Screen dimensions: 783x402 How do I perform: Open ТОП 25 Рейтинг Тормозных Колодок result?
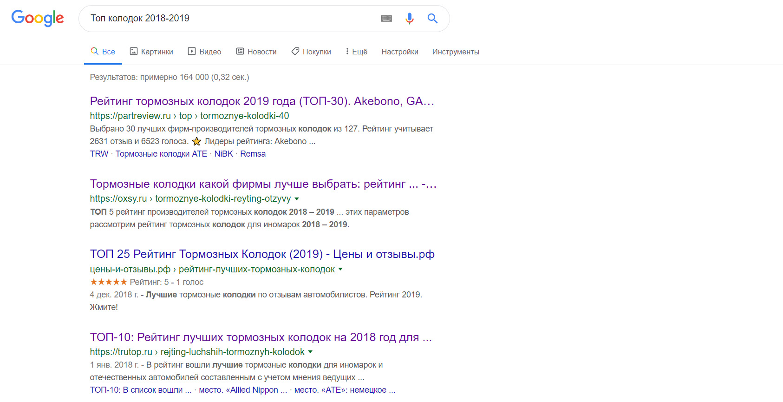[262, 254]
